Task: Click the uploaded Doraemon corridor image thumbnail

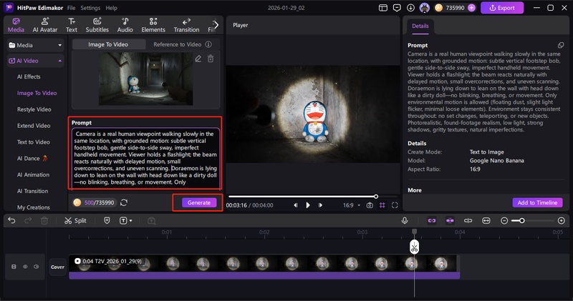Action: click(x=145, y=79)
